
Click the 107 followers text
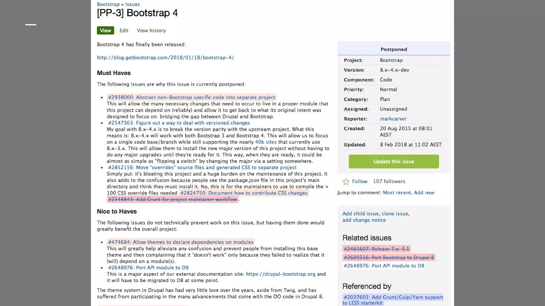tap(389, 181)
